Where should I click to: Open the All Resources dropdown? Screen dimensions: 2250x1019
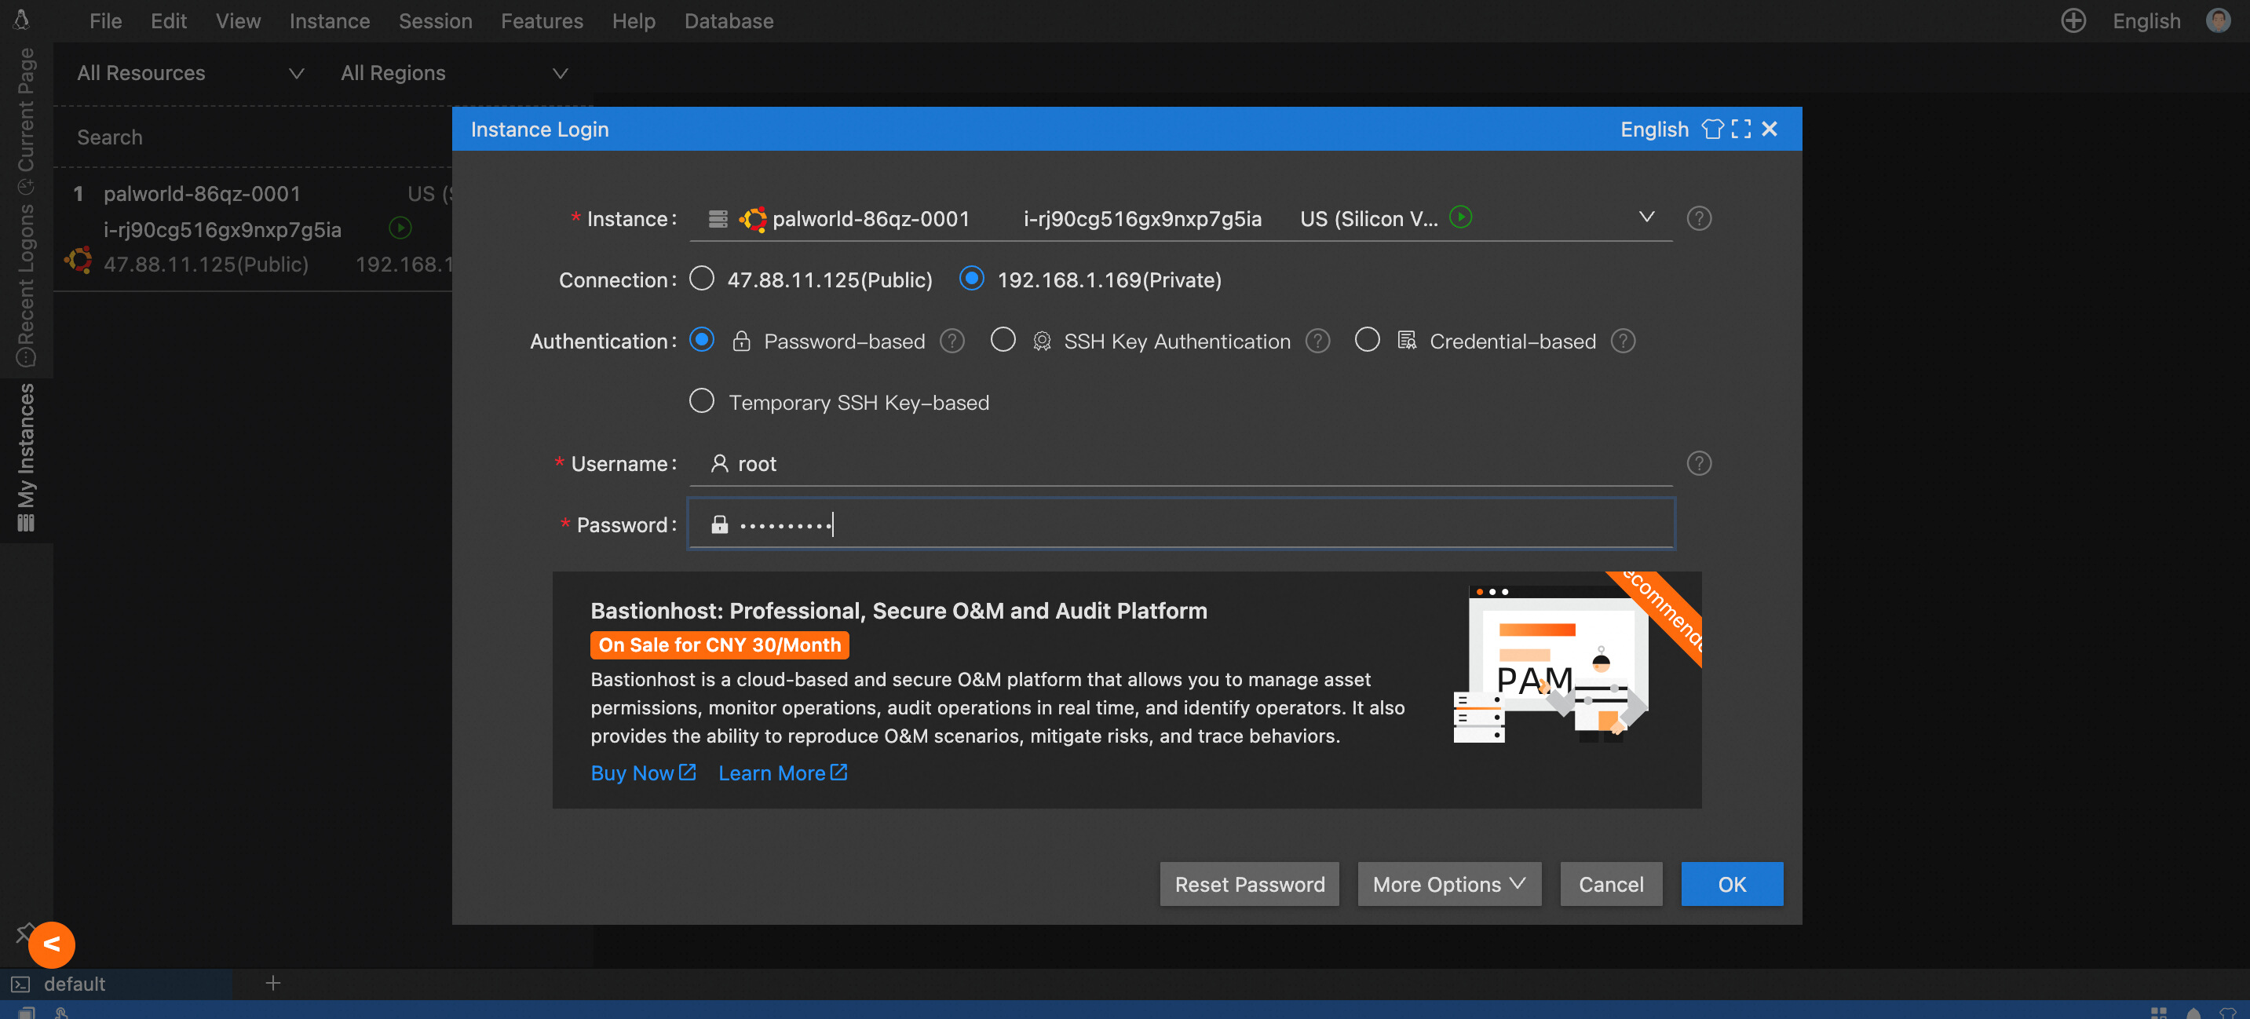click(191, 72)
